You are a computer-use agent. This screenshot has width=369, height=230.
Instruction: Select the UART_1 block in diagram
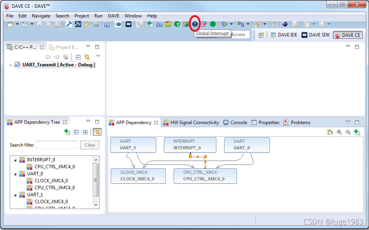tap(133, 145)
